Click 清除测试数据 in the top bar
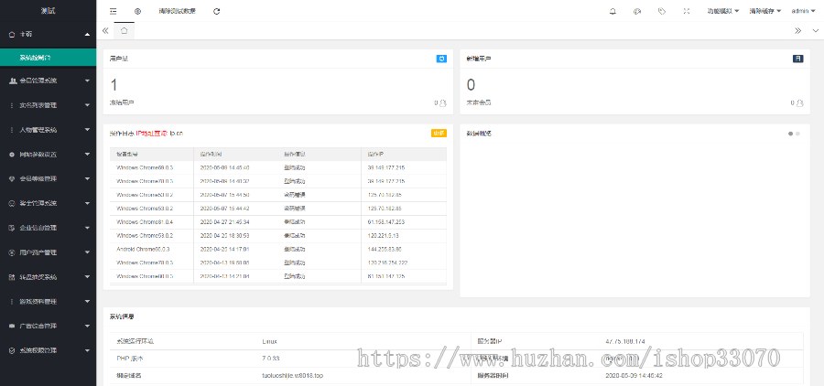 [177, 11]
